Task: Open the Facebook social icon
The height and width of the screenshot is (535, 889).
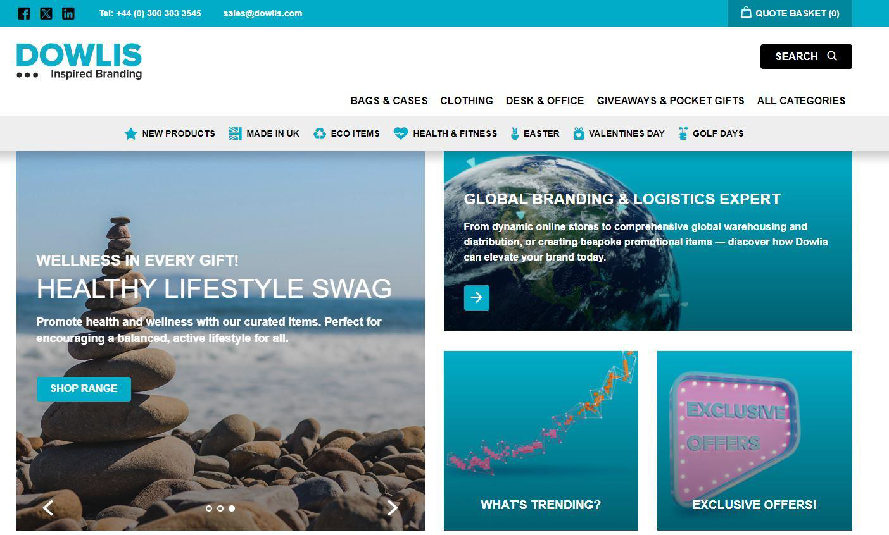Action: pos(23,13)
